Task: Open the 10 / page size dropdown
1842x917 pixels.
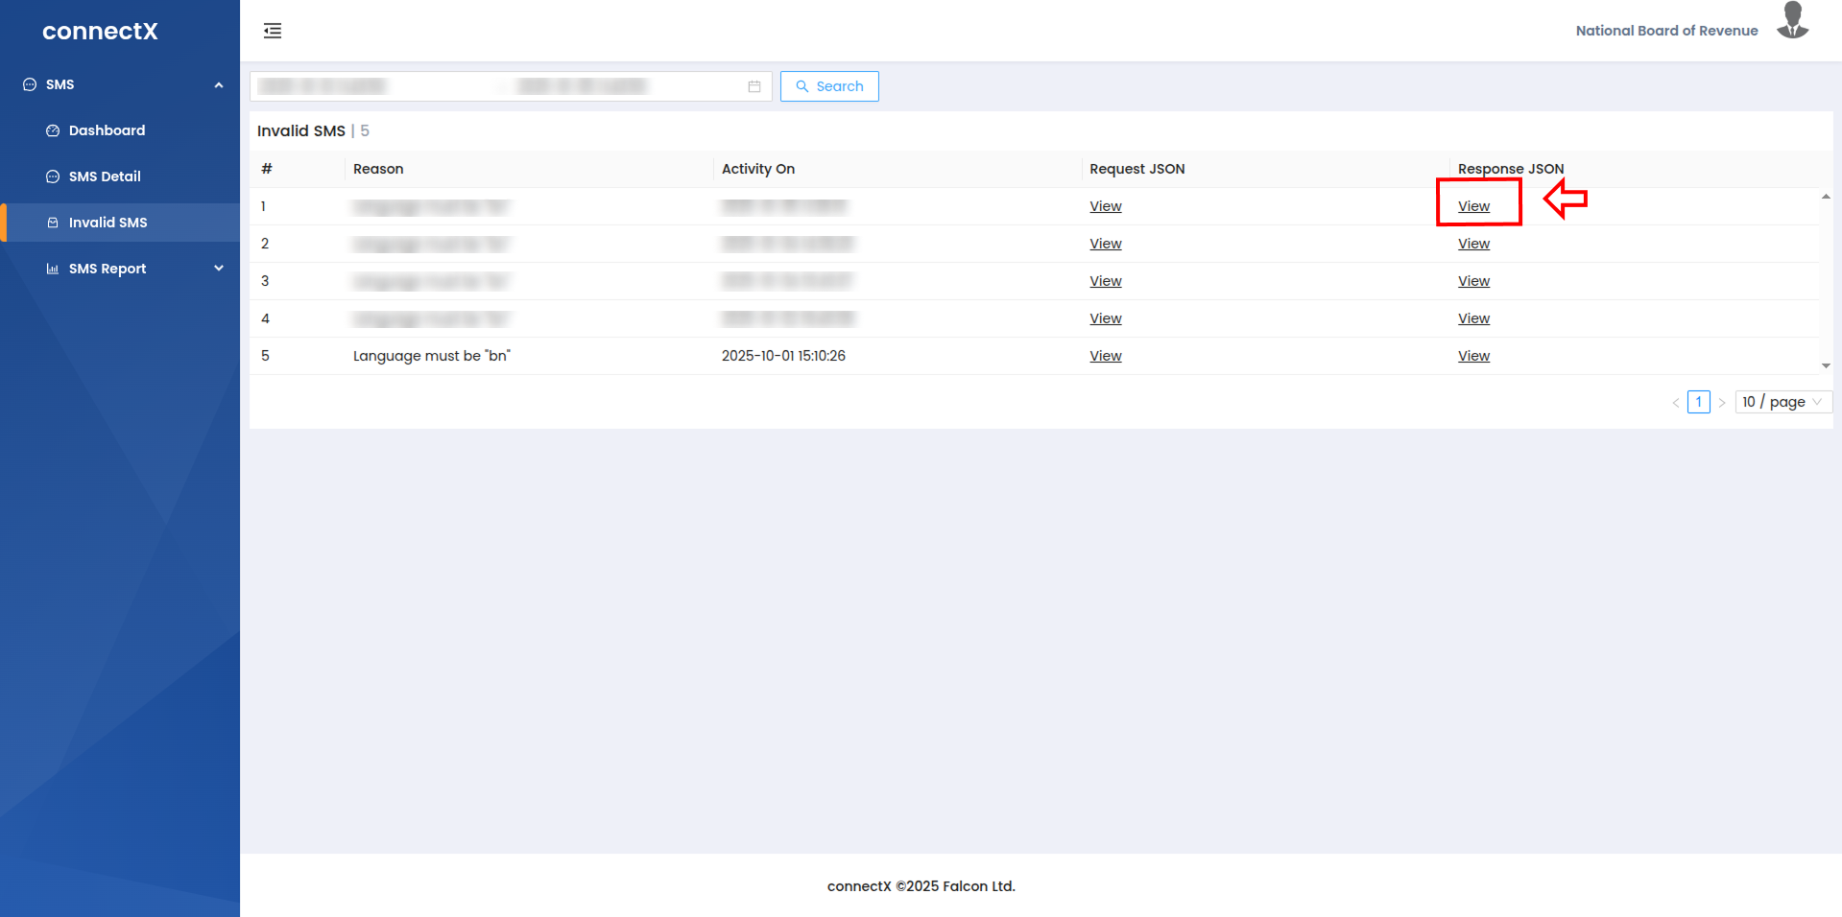Action: (x=1782, y=402)
